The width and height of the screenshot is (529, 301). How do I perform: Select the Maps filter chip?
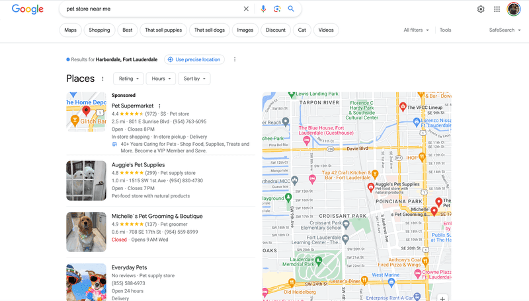coord(70,30)
